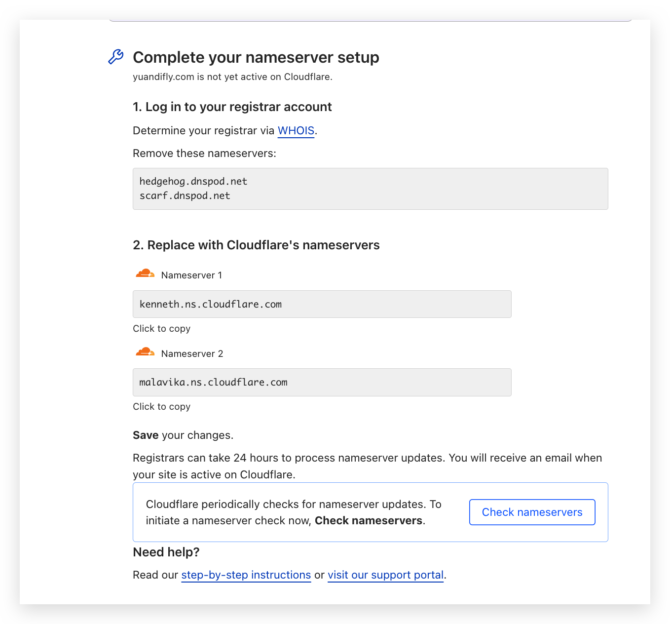Click the 'Nameserver 2' label
The image size is (670, 624).
coord(192,354)
